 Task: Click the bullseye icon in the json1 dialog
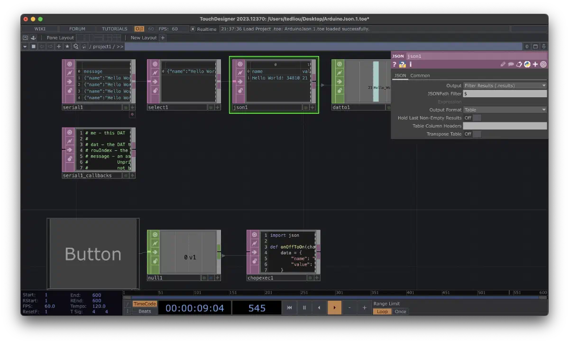(x=543, y=64)
